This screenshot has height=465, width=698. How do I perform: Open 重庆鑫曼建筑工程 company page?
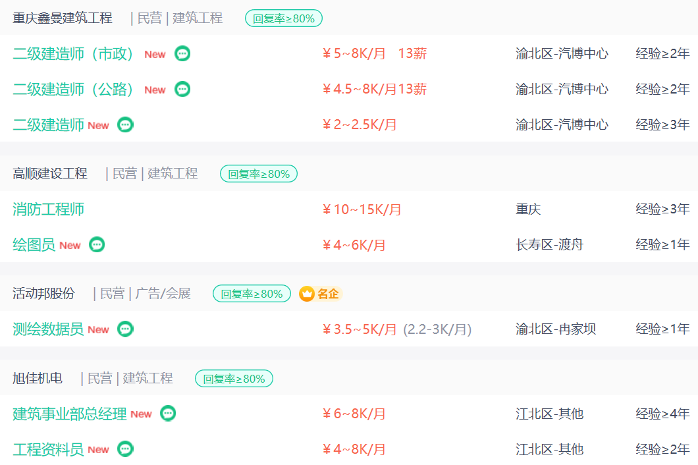point(63,18)
